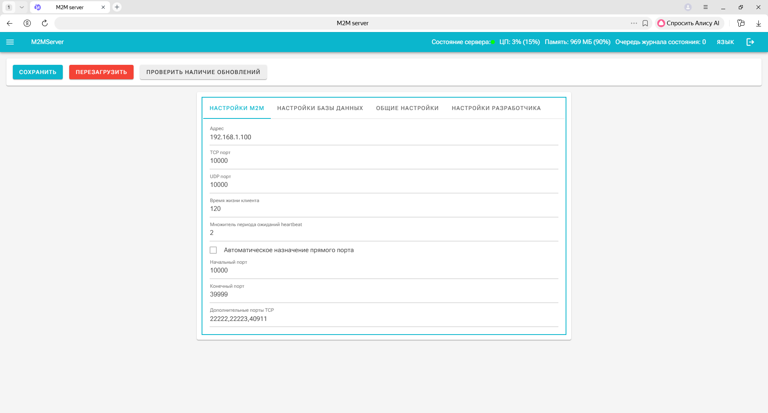Open the three-dots page options
The image size is (768, 413).
634,23
